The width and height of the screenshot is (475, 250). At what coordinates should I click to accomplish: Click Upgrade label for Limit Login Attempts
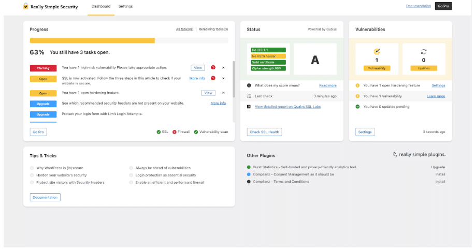tap(43, 114)
